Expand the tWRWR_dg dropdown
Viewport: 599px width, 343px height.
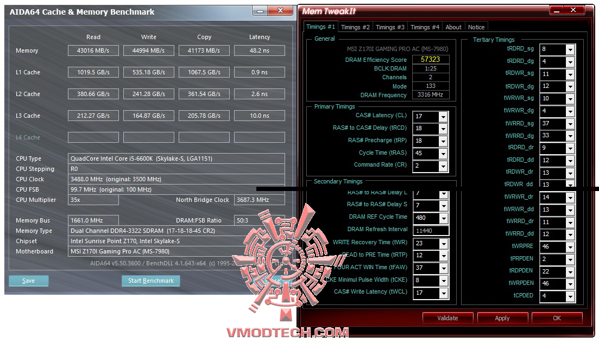[x=570, y=112]
